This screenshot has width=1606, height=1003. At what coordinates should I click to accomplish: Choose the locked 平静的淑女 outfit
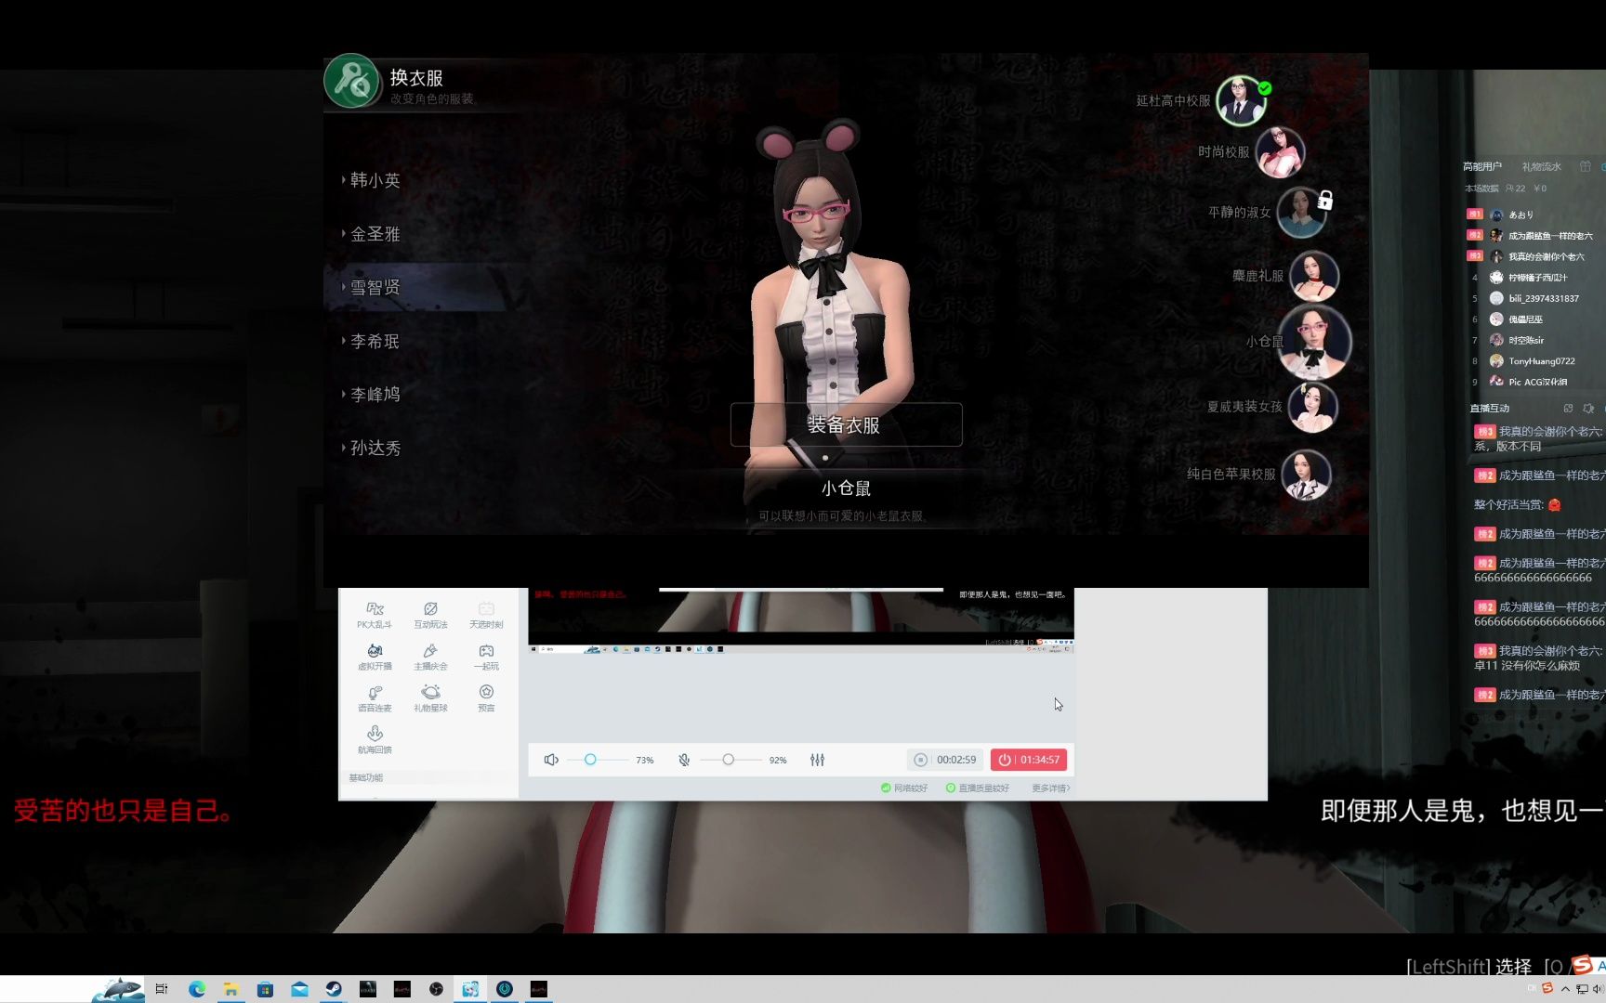1301,212
